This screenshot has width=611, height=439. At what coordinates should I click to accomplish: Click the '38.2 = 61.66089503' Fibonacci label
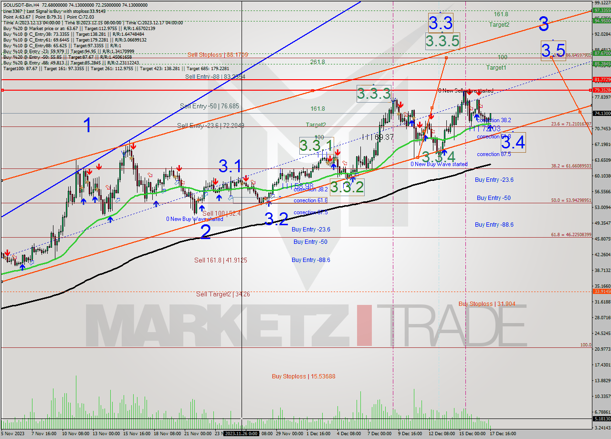(x=571, y=166)
